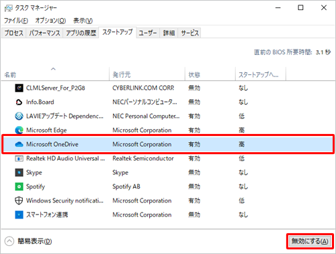
Task: Open the ファイル(F) menu
Action: pos(16,21)
